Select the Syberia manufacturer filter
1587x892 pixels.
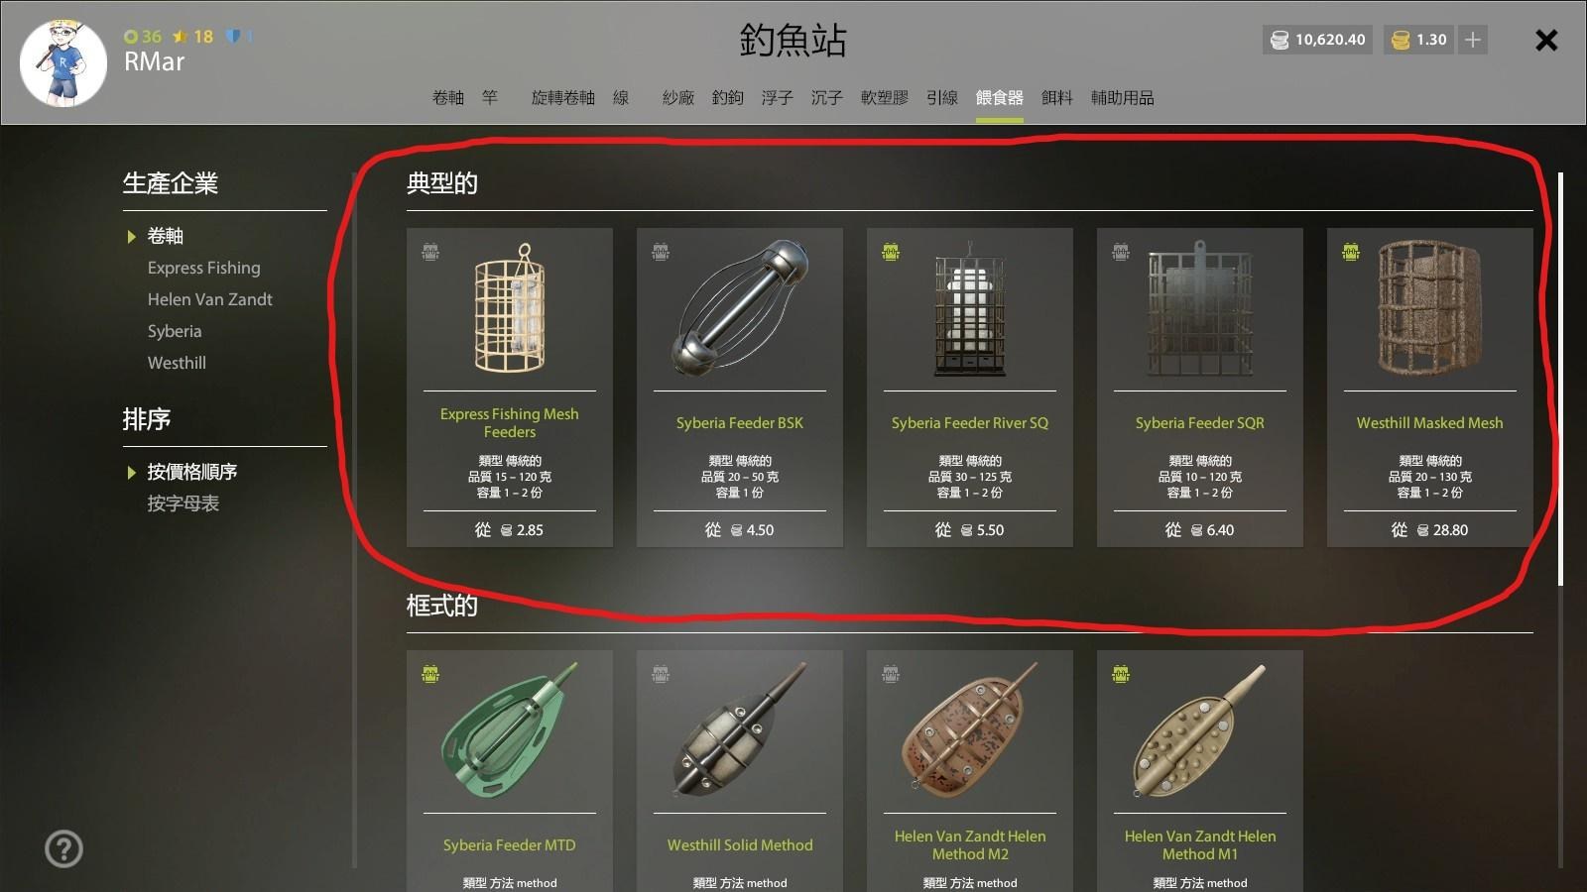[175, 331]
